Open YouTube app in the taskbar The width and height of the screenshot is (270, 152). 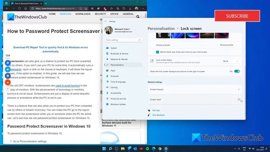(x=141, y=149)
